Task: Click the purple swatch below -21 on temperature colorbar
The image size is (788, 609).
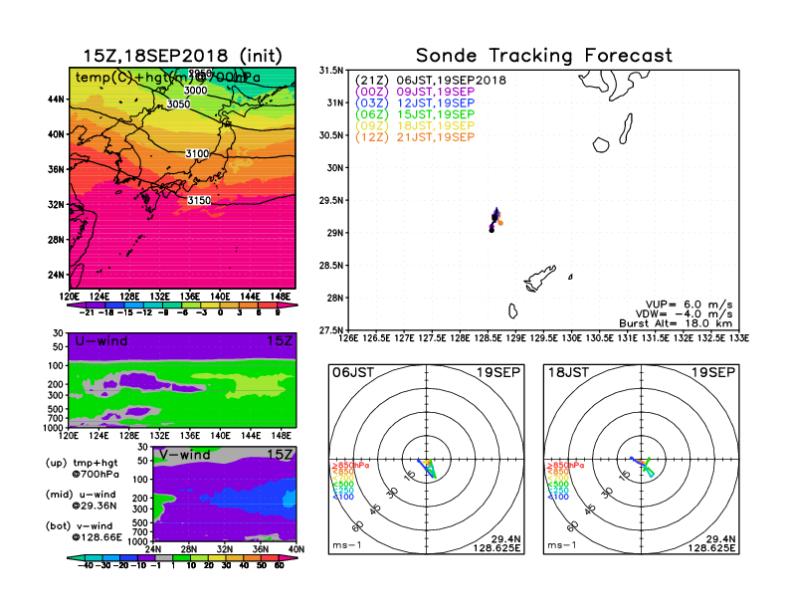Action: [x=77, y=305]
